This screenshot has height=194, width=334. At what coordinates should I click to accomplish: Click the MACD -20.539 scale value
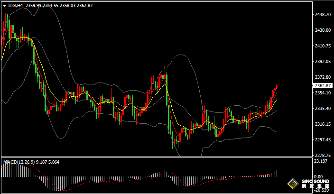pos(321,190)
